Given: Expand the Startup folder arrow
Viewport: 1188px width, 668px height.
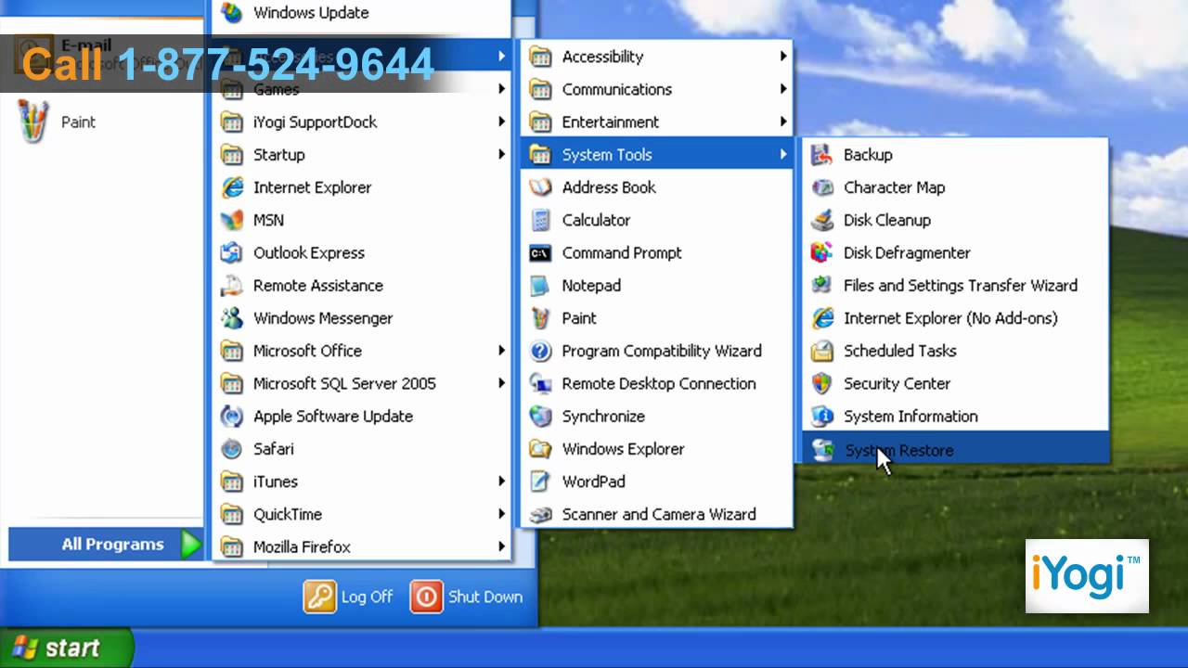Looking at the screenshot, I should click(x=501, y=155).
